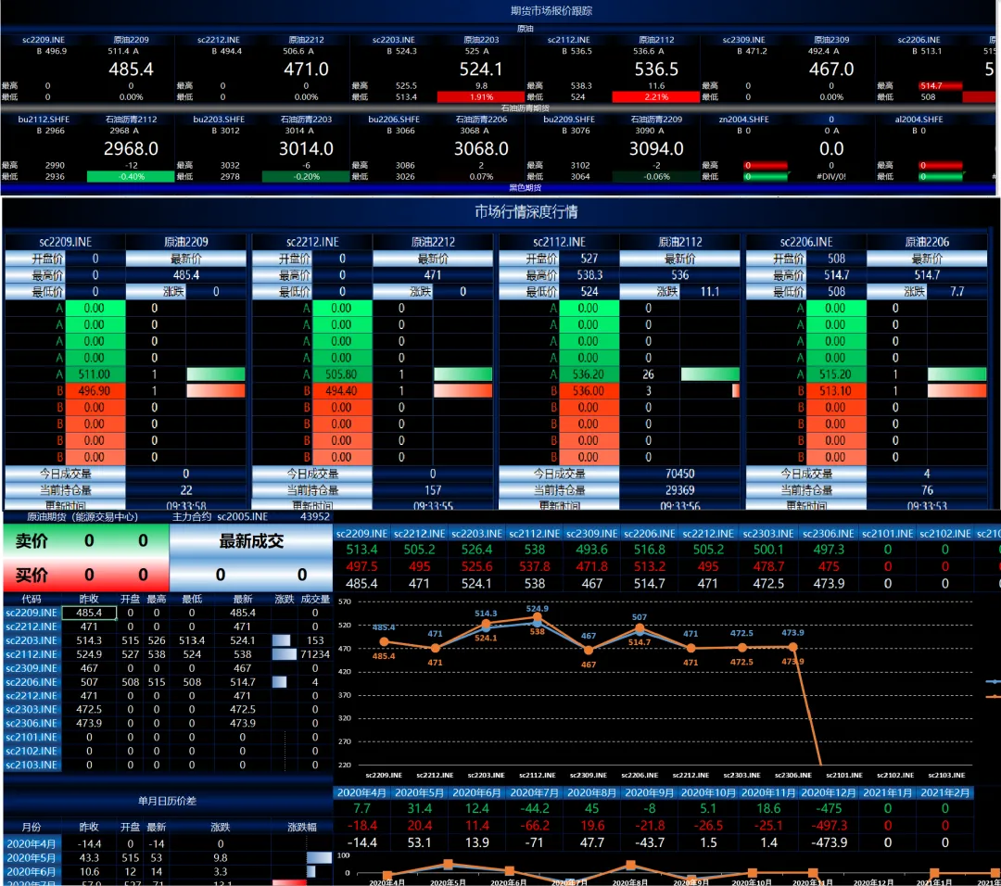This screenshot has width=1001, height=886.
Task: Select the sc2005.INE main contract cell
Action: [242, 516]
